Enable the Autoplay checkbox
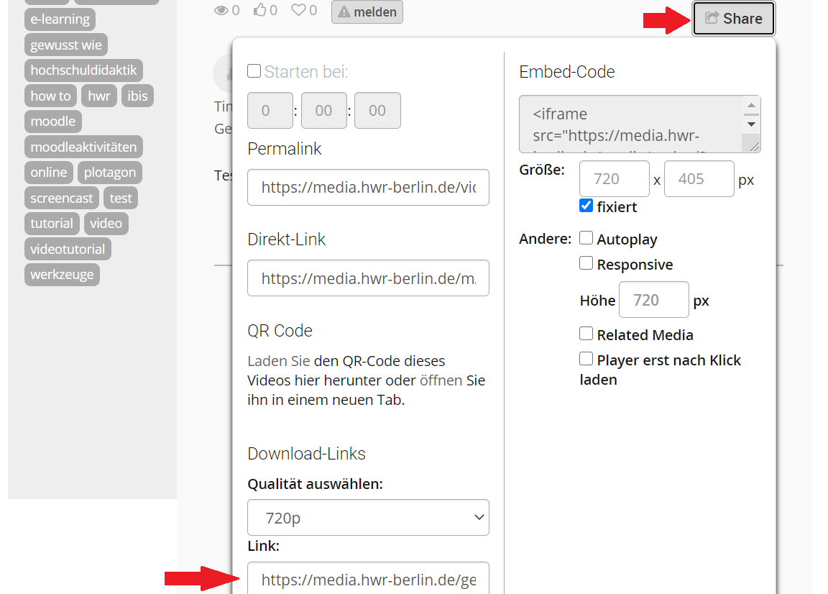The width and height of the screenshot is (828, 594). point(586,237)
